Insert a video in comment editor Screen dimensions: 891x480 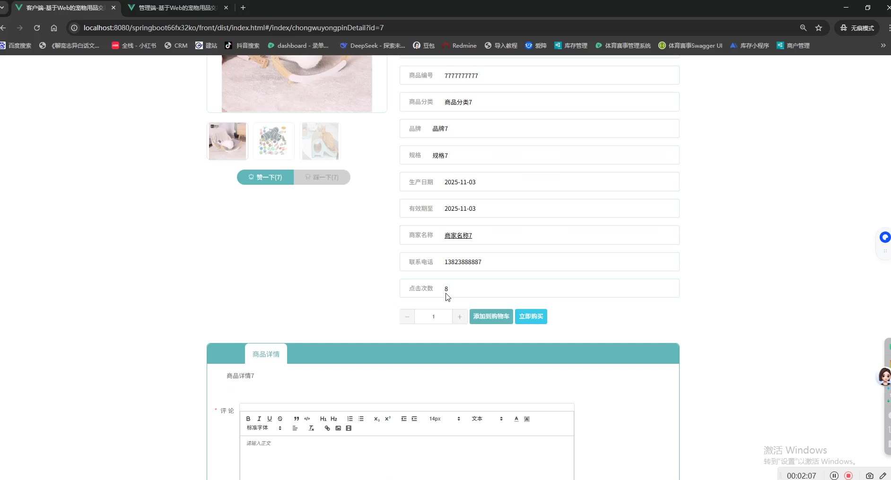tap(349, 428)
